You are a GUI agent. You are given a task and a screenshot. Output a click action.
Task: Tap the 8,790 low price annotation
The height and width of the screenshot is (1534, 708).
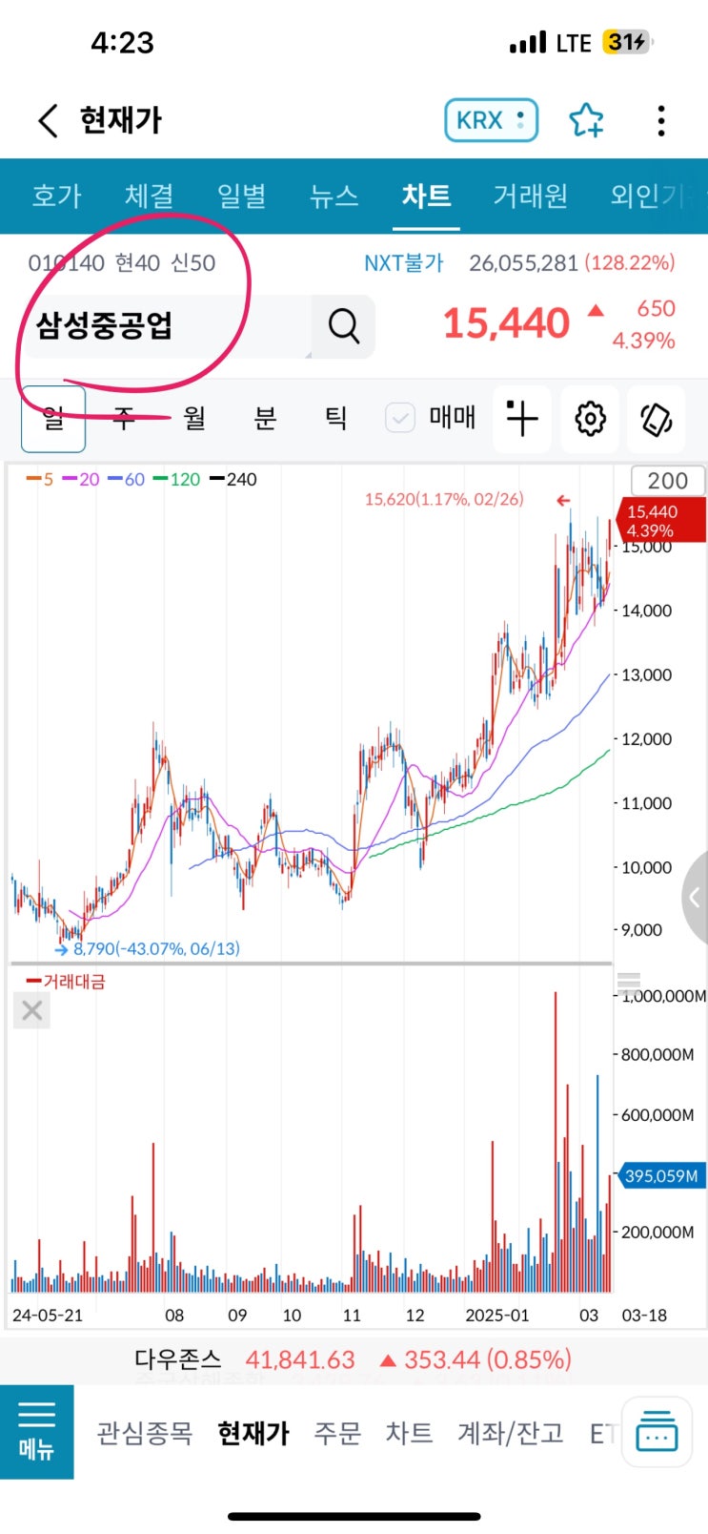(156, 948)
